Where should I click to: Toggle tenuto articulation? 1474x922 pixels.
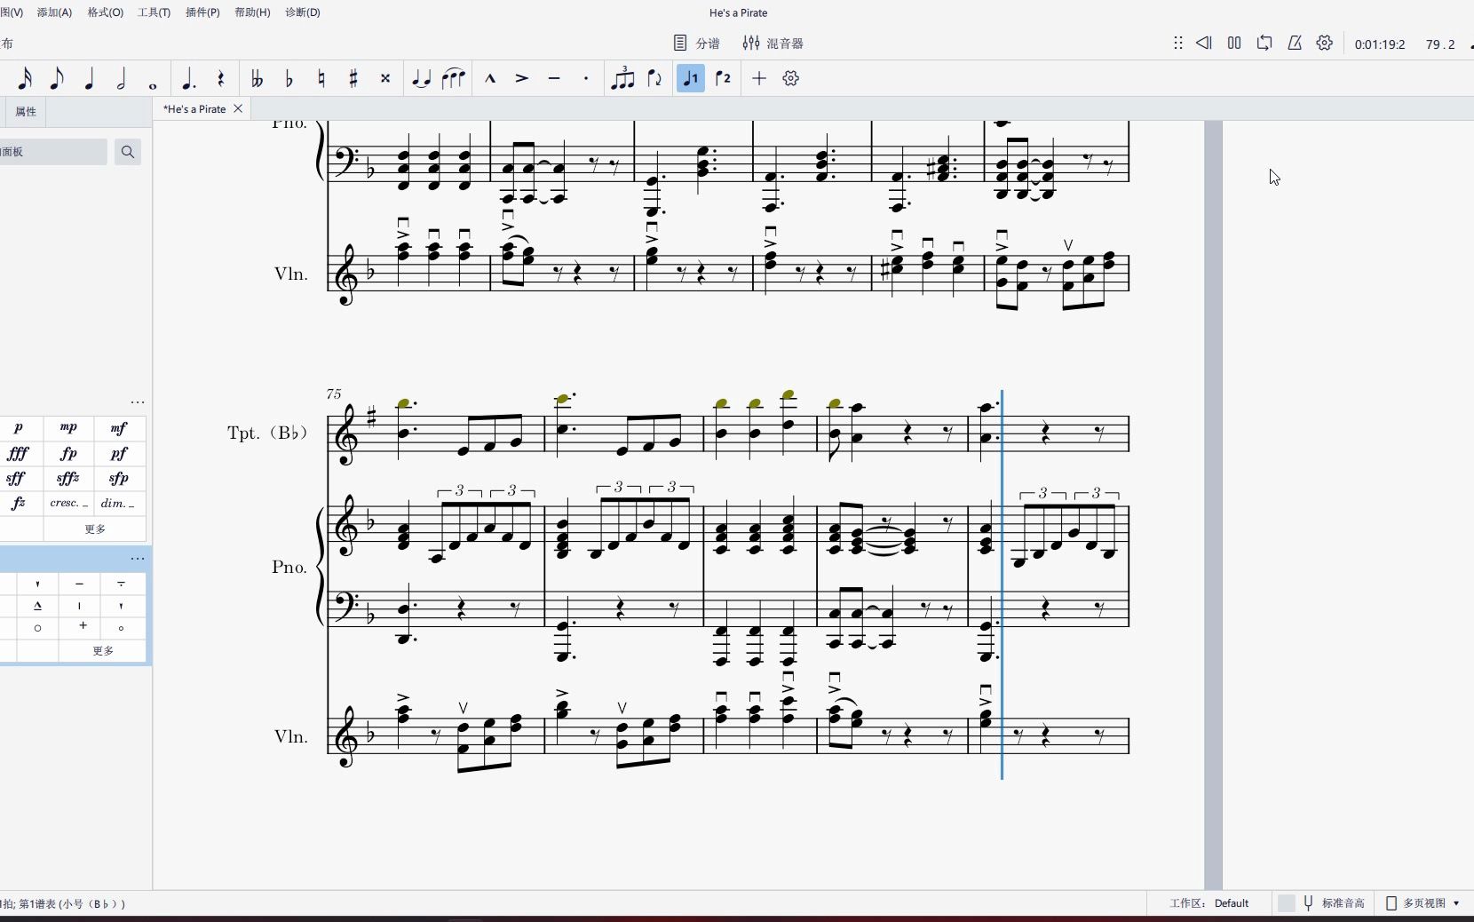tap(554, 78)
